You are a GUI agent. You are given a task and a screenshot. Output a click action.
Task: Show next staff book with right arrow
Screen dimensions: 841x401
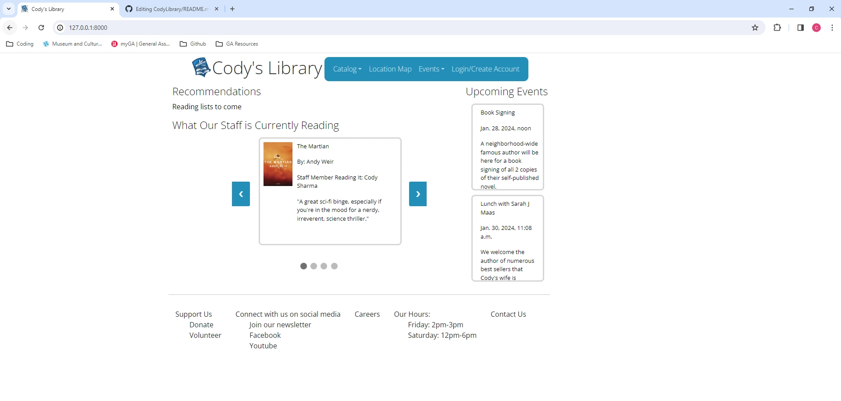click(418, 194)
